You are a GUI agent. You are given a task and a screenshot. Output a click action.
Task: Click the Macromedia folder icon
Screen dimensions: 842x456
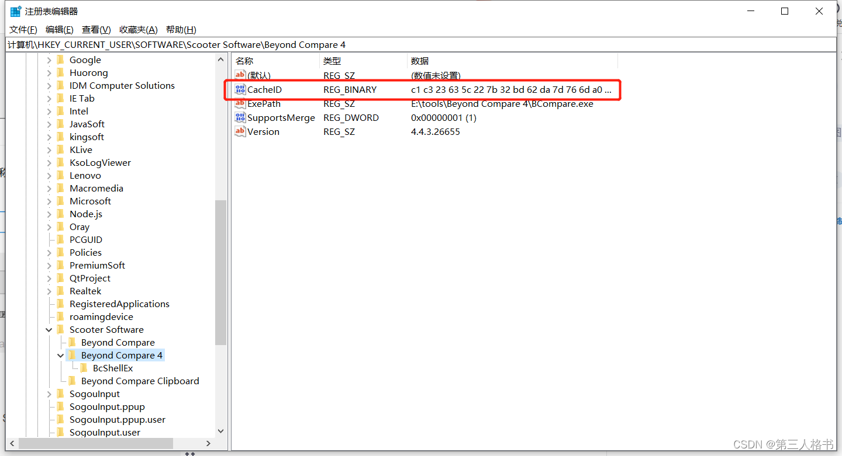[61, 188]
